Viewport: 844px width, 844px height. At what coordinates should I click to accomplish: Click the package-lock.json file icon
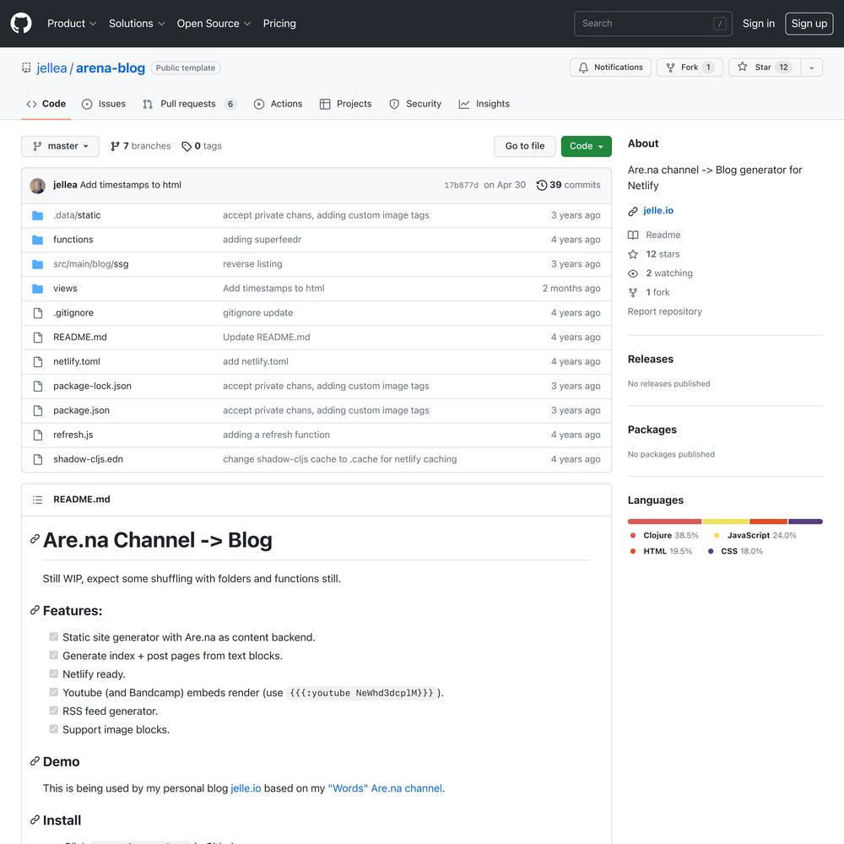[38, 386]
